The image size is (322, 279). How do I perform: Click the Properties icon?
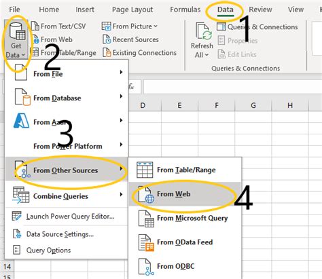click(221, 41)
